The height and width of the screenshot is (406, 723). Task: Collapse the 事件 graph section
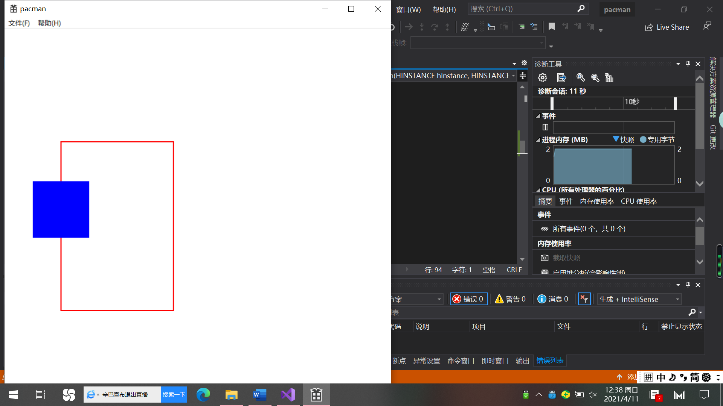pyautogui.click(x=538, y=116)
